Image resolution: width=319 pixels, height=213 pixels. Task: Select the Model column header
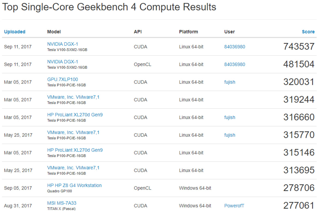pyautogui.click(x=54, y=32)
